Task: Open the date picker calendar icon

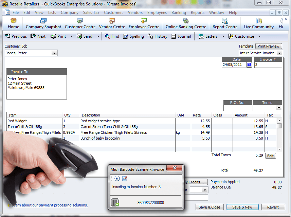Action: tap(249, 65)
